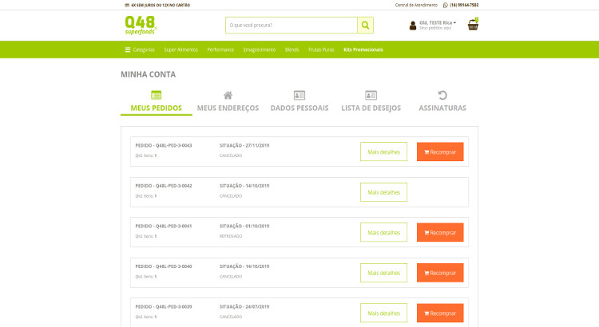599x327 pixels.
Task: Click order title PEDIDO - Q48L-PED-3-0041
Action: click(x=164, y=226)
